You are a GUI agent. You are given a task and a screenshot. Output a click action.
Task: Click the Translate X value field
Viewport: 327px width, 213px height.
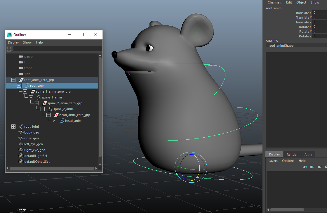pyautogui.click(x=319, y=13)
